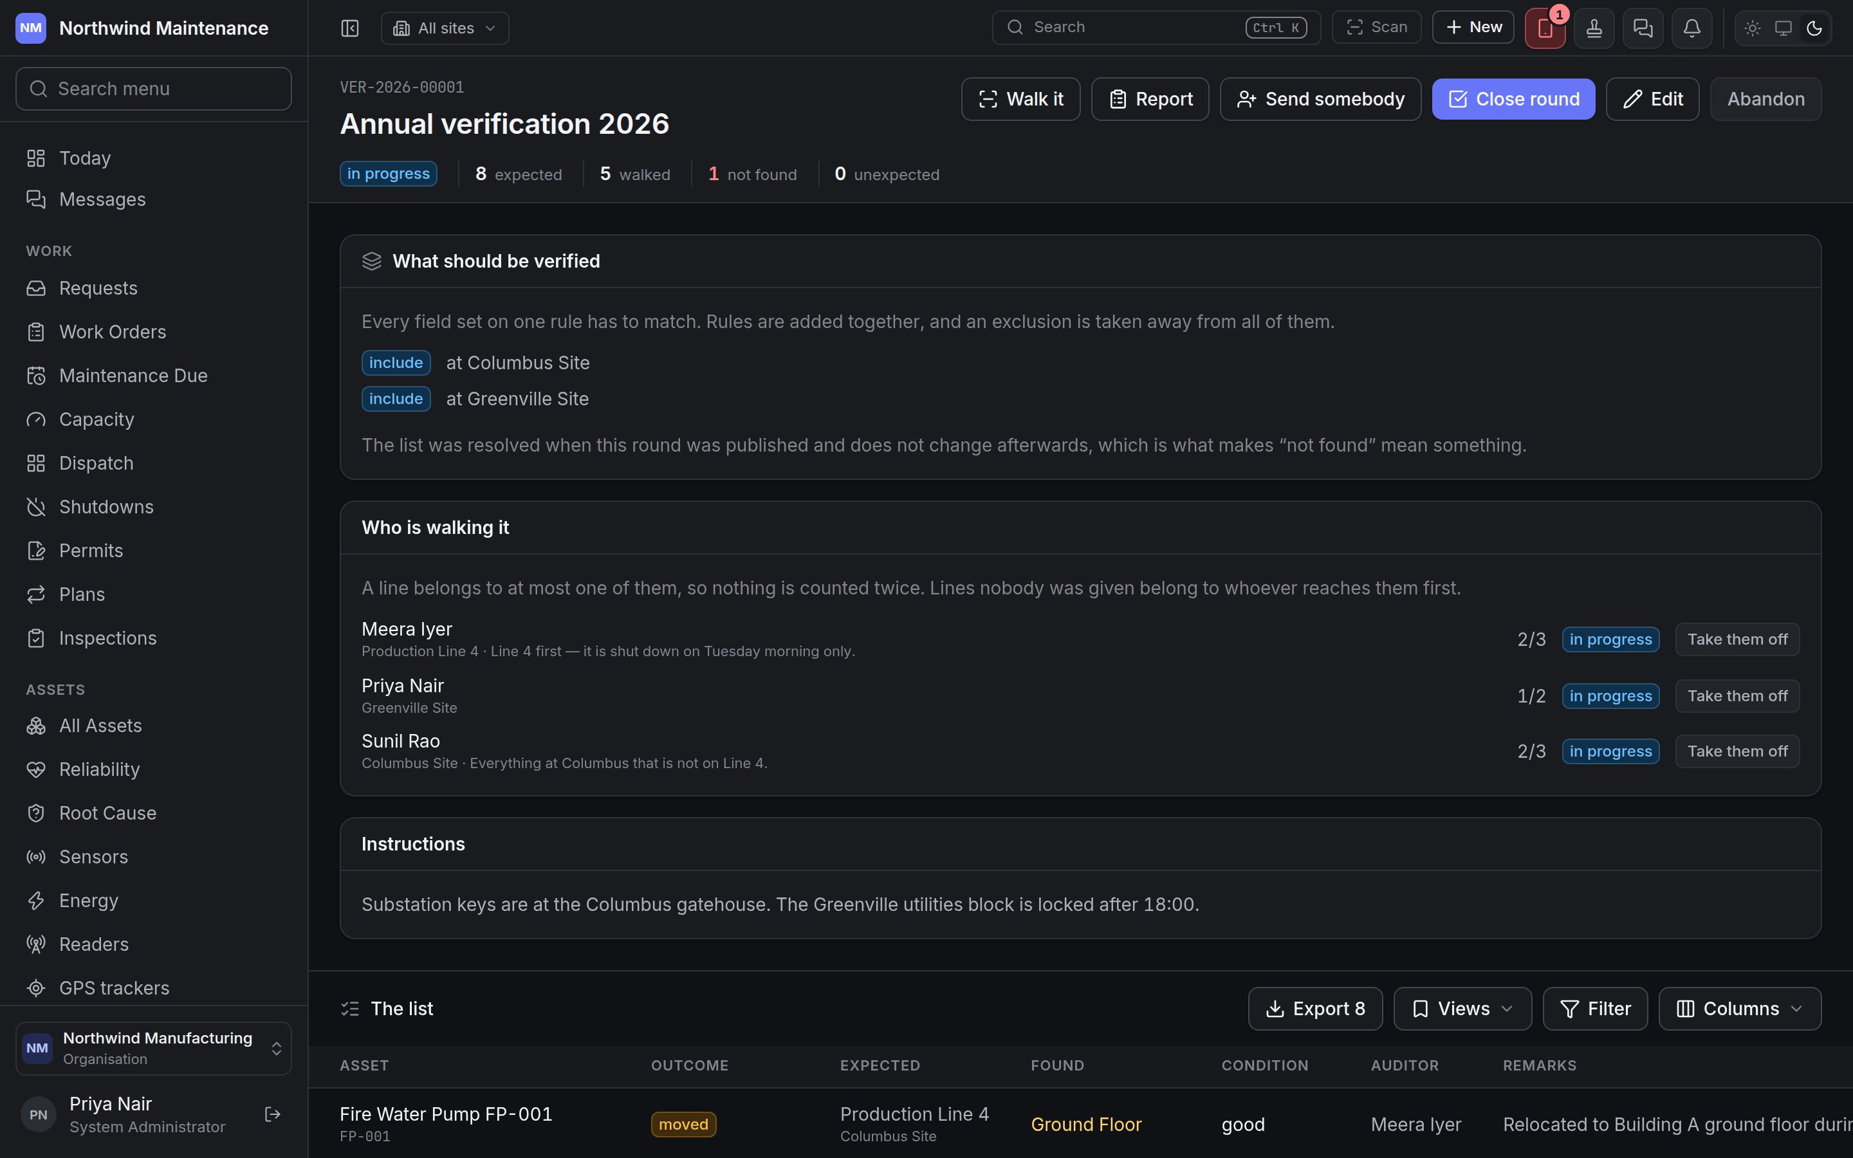The height and width of the screenshot is (1158, 1853).
Task: Create a new item with New button
Action: point(1473,28)
